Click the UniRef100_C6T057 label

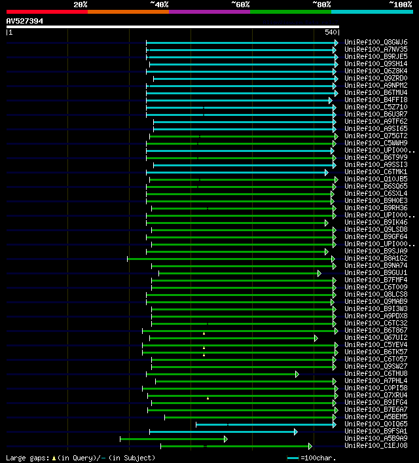coord(376,359)
